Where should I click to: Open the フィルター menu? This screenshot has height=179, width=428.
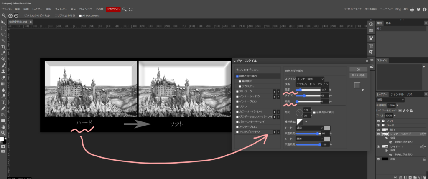coord(61,9)
